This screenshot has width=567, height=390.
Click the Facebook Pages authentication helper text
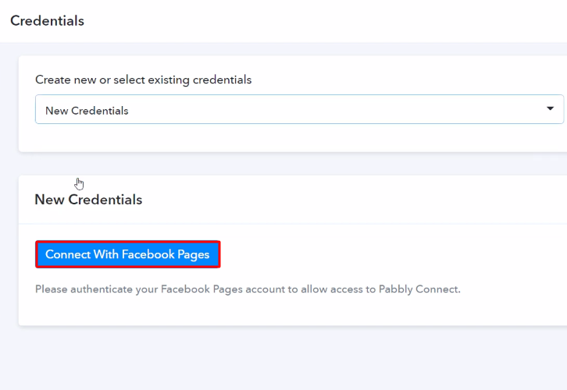click(x=248, y=289)
